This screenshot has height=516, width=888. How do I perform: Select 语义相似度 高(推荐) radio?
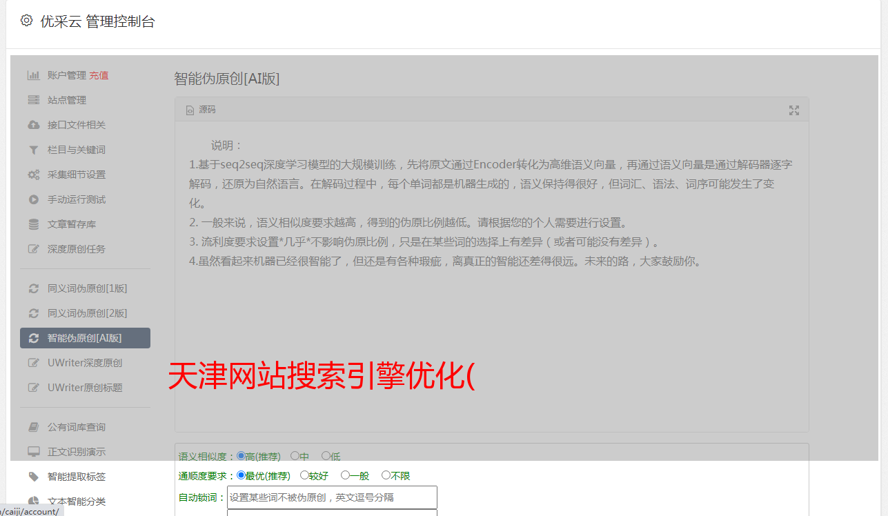coord(241,456)
